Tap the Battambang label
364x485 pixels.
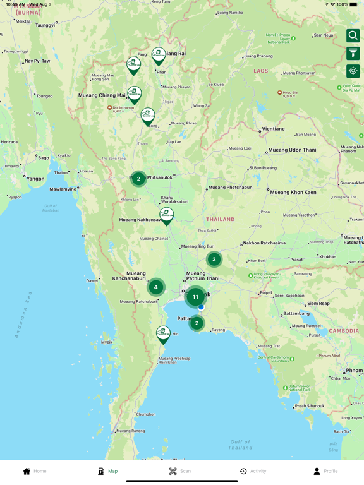pos(296,313)
